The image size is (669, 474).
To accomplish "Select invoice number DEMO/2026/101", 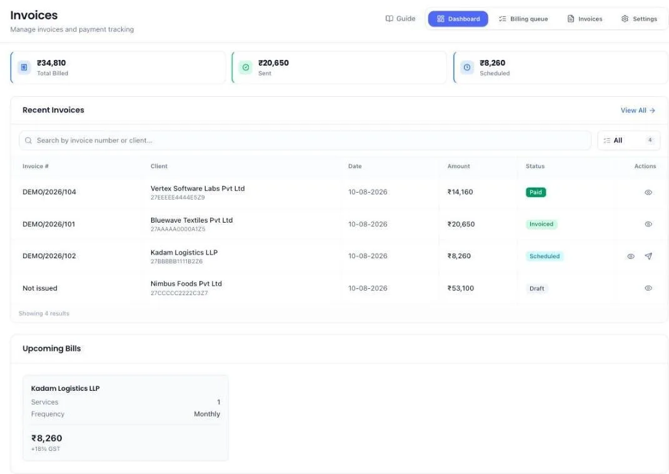I will click(x=49, y=224).
